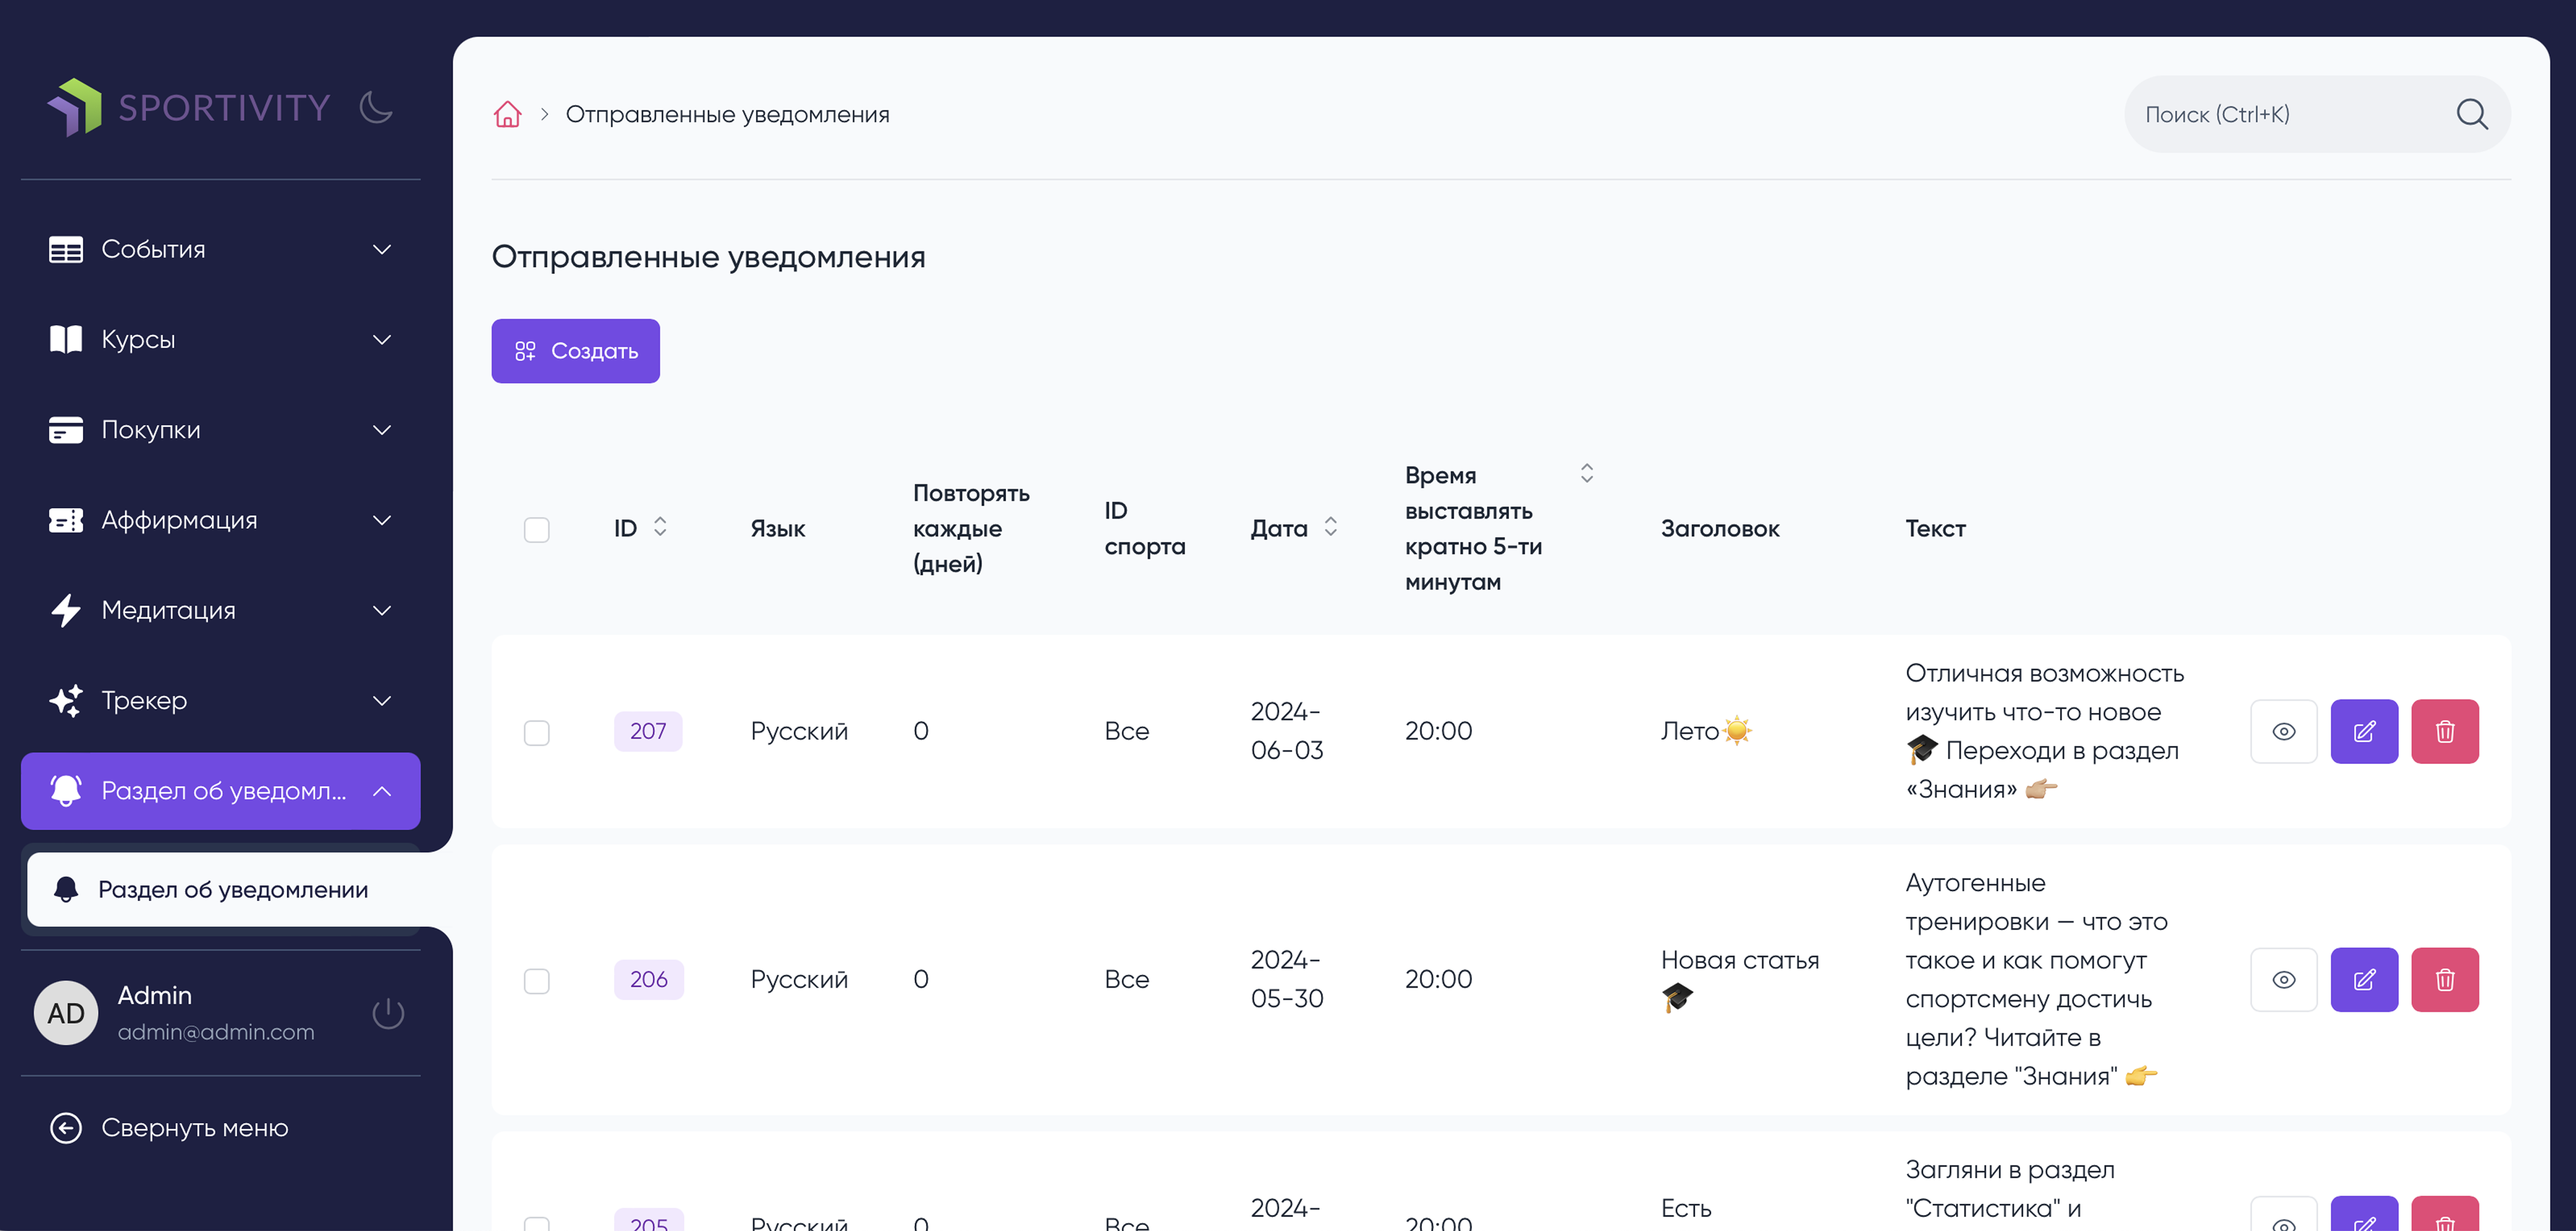Expand the Покупки menu chevron
This screenshot has height=1231, width=2576.
point(382,430)
